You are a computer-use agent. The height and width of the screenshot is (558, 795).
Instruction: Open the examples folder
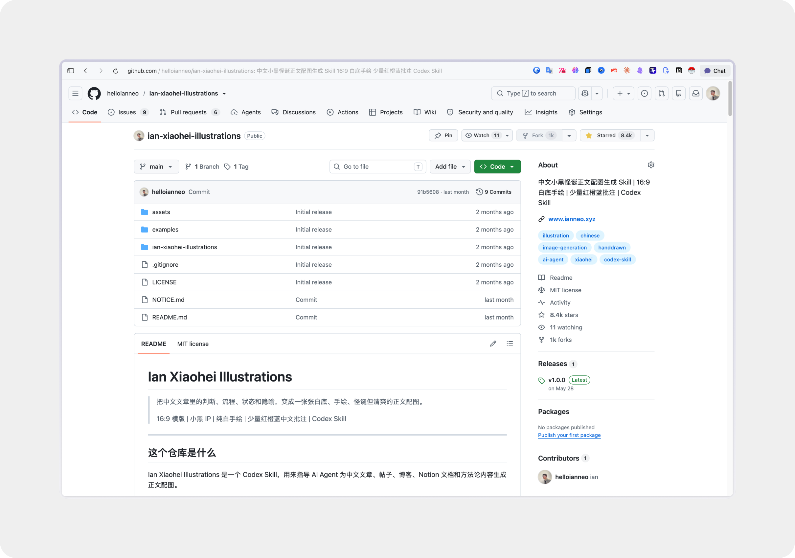(165, 230)
